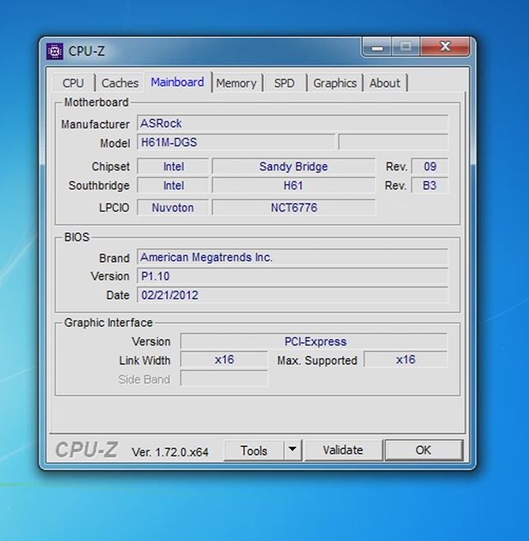Click the NCT6776 LPCIO model value
Screen dimensions: 529x541
coord(294,208)
